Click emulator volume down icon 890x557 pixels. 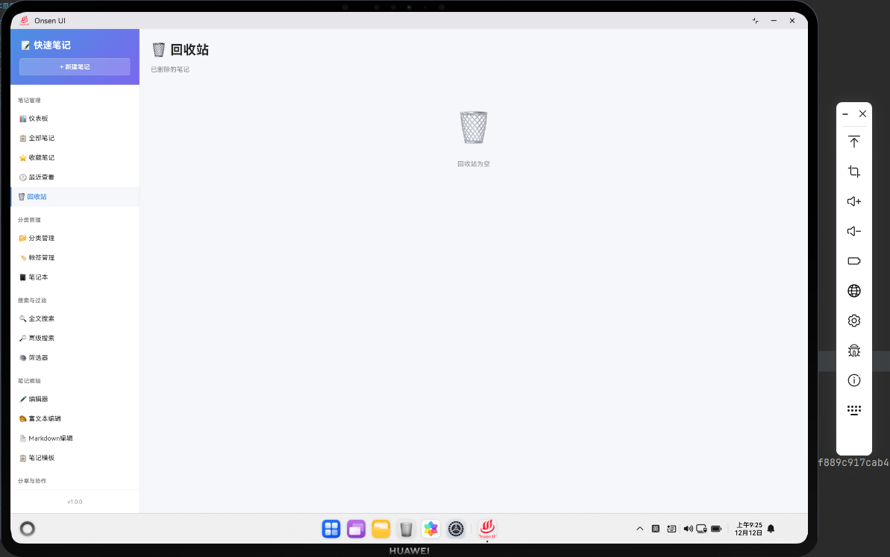pos(854,231)
